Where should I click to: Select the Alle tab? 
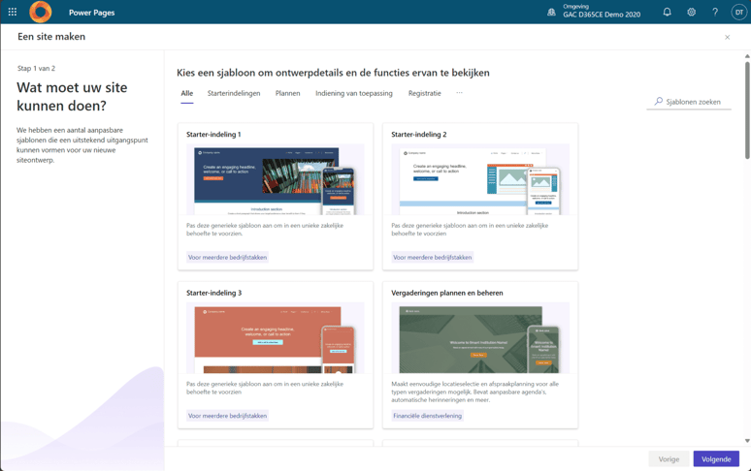pyautogui.click(x=187, y=94)
